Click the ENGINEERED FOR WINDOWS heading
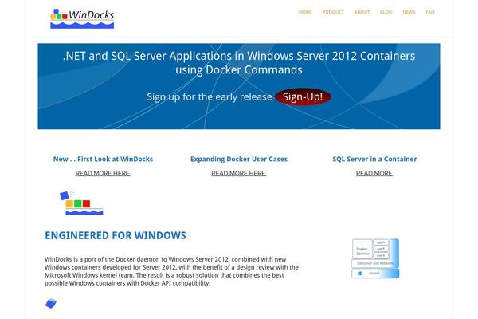The height and width of the screenshot is (319, 478). pos(116,235)
